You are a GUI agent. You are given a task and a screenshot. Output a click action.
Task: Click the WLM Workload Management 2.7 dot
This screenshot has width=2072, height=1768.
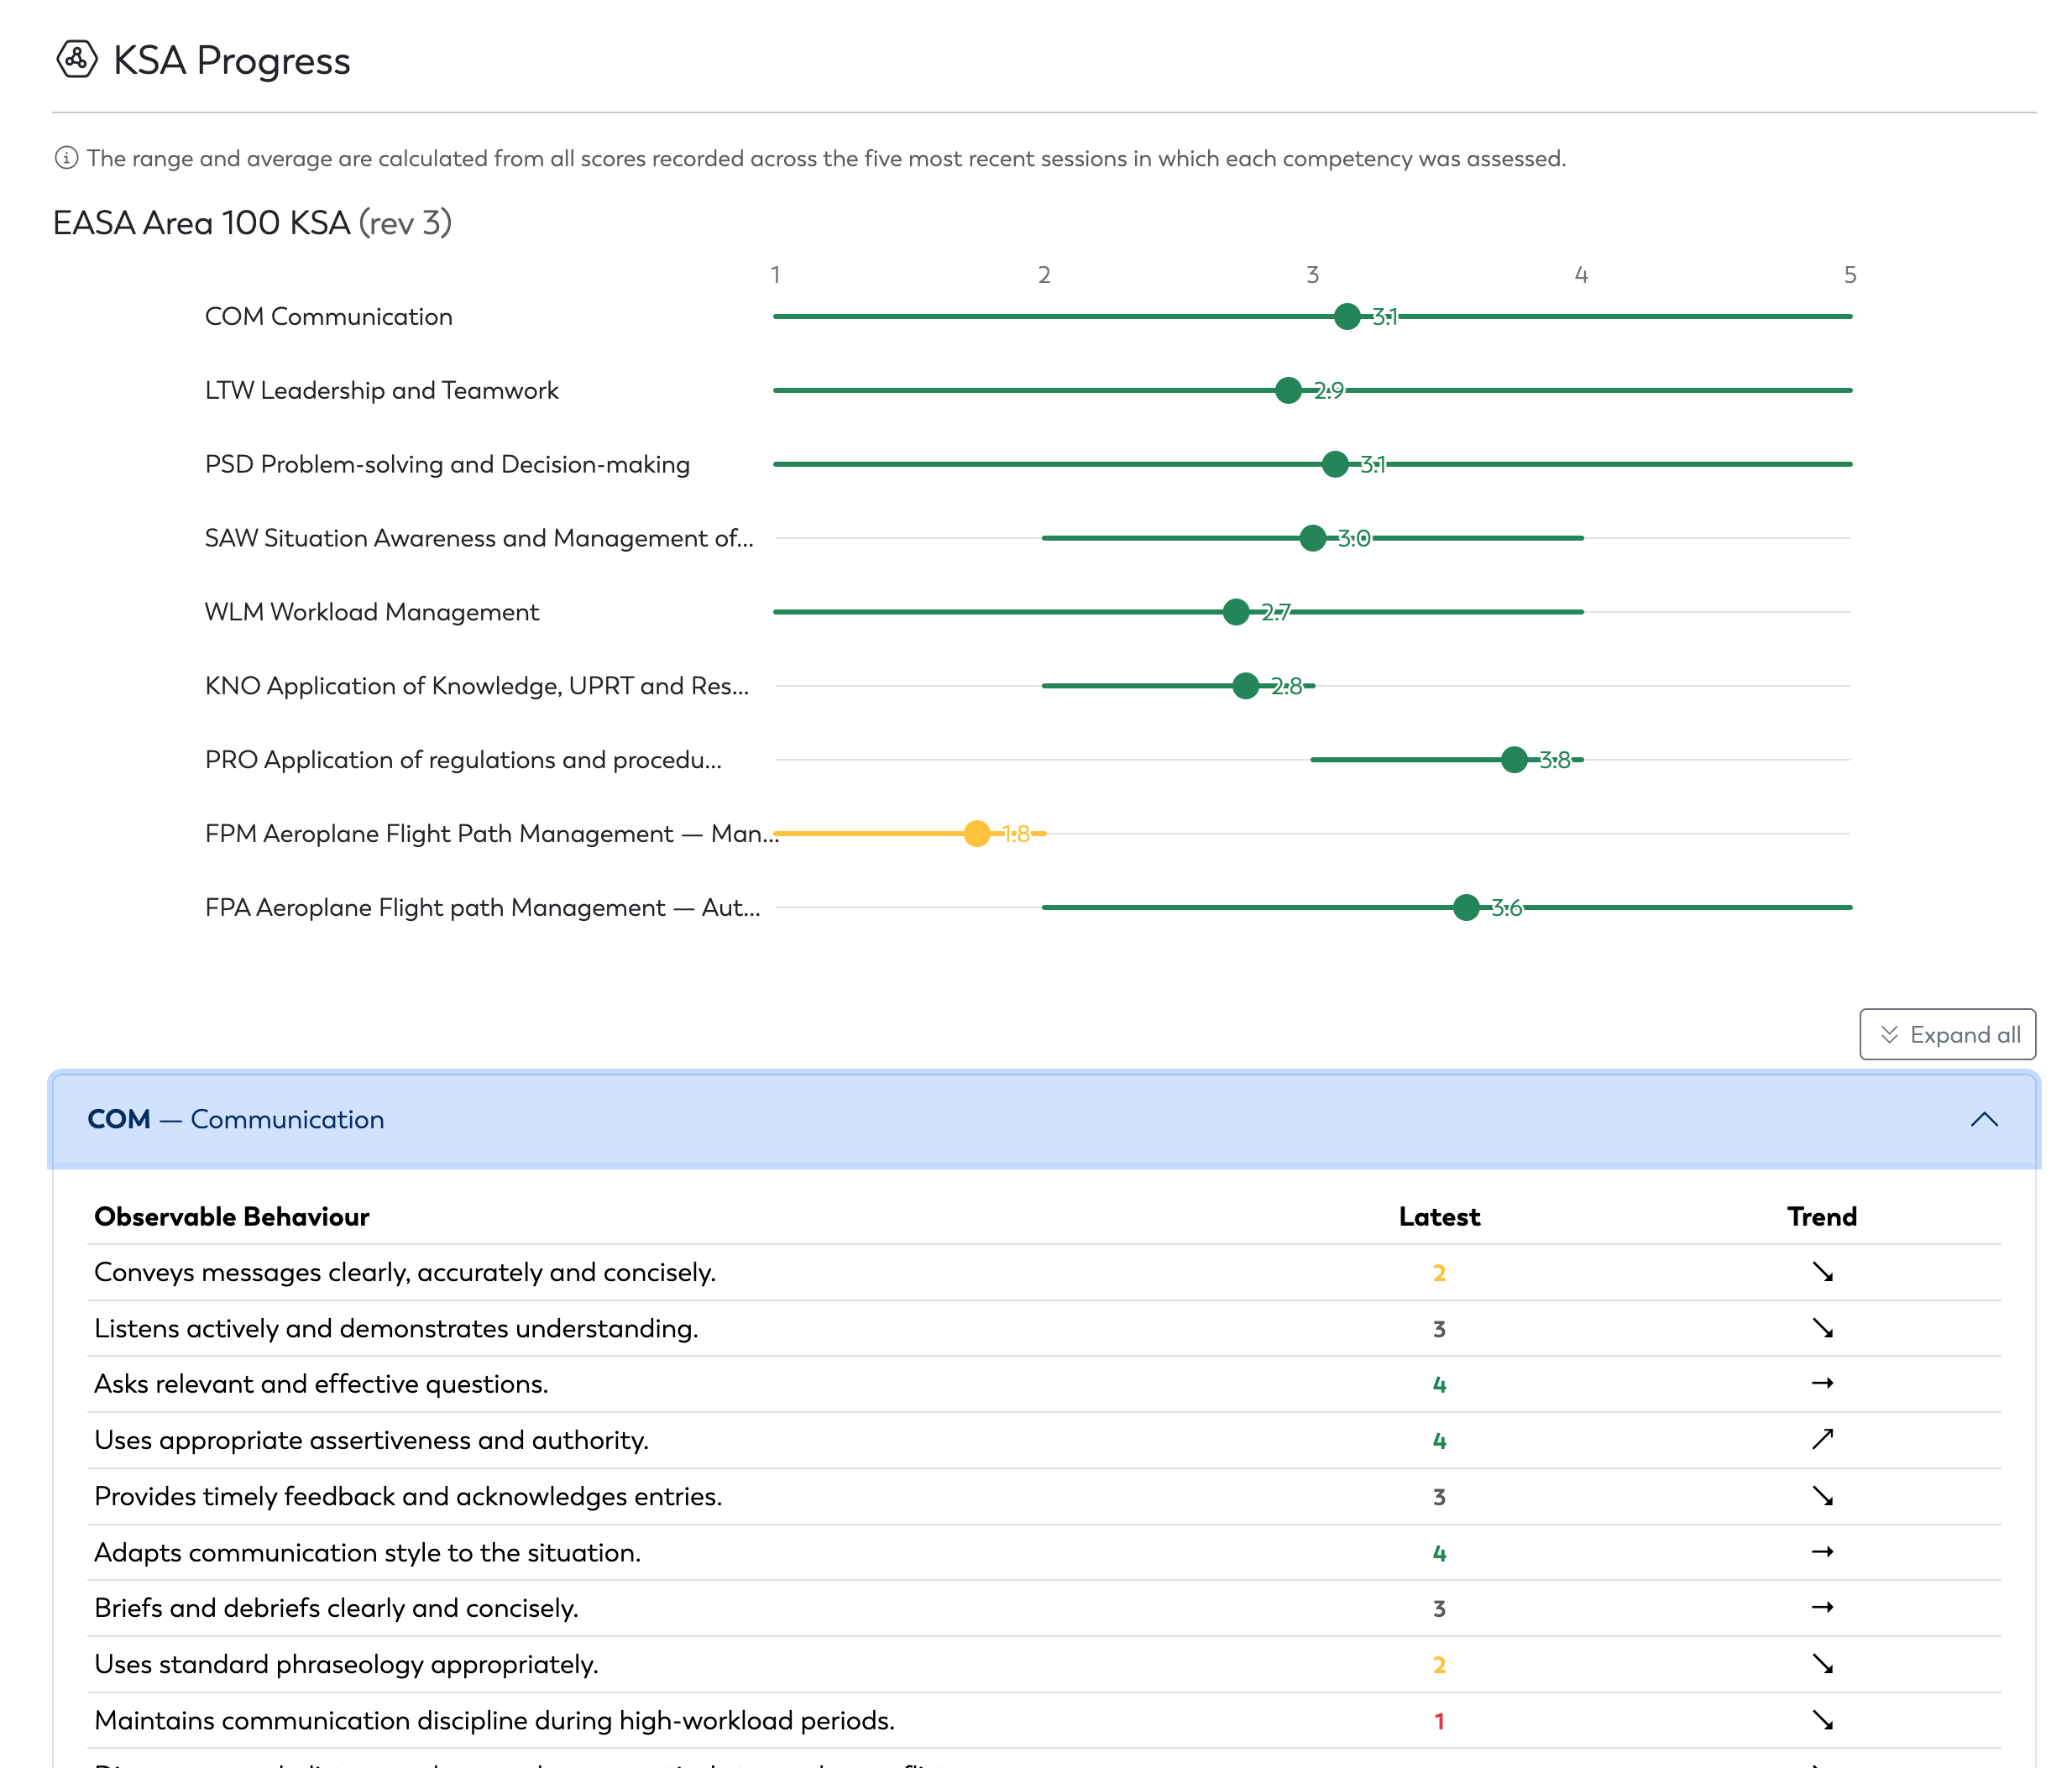(1236, 612)
